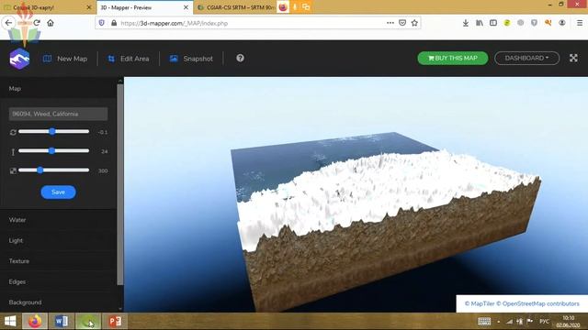Adjust the height slider showing 24
This screenshot has height=330, width=588.
[x=53, y=150]
